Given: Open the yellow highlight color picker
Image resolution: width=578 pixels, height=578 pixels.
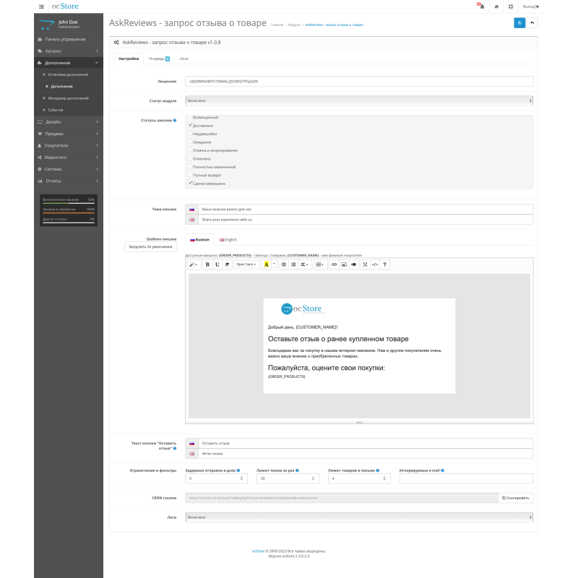Looking at the screenshot, I should click(266, 264).
